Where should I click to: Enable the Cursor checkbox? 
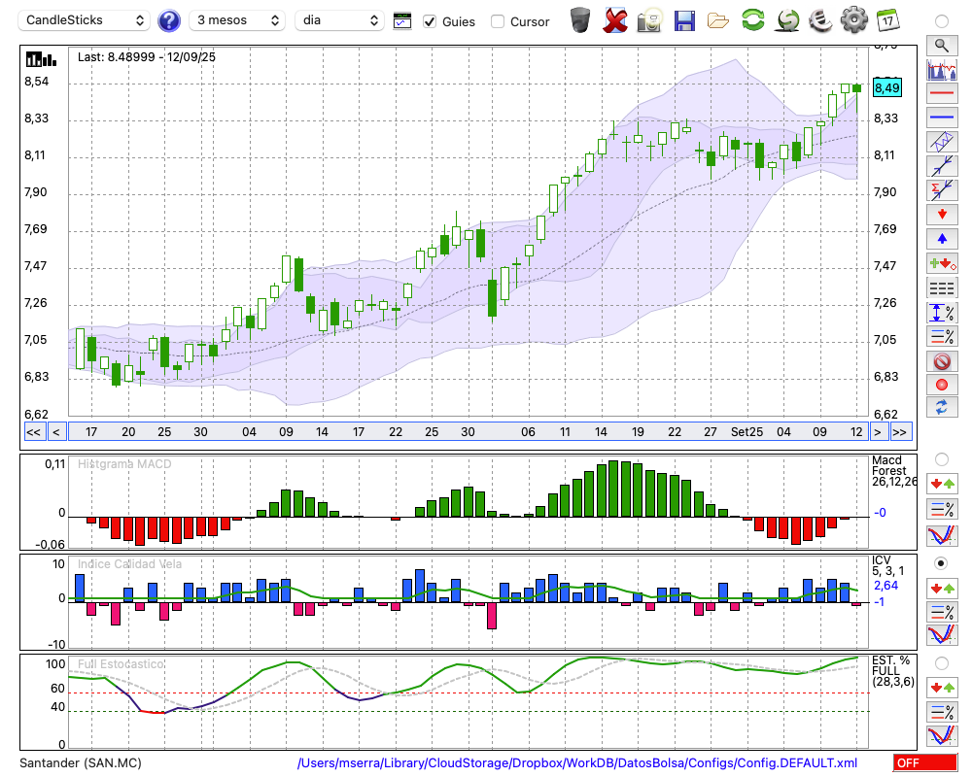coord(497,21)
